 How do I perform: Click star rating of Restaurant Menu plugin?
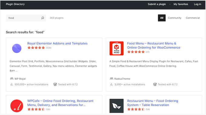click(x=136, y=109)
